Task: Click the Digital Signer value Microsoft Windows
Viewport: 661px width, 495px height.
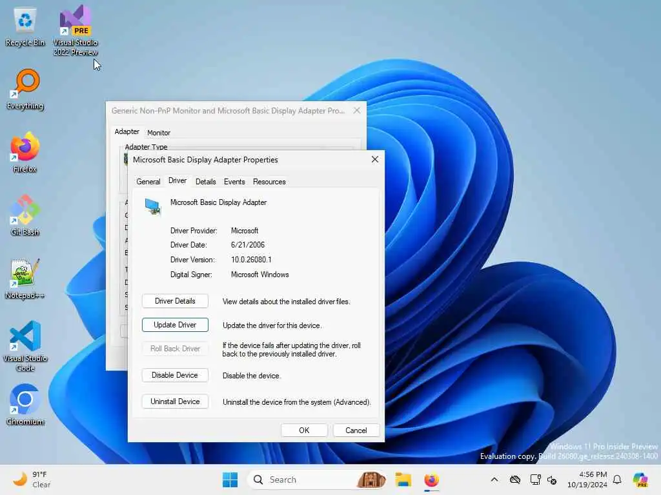Action: [x=260, y=275]
